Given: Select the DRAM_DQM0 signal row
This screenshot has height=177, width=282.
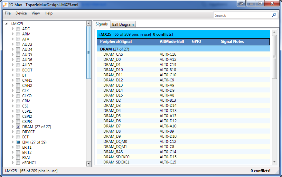Looking at the screenshot, I should pyautogui.click(x=183, y=142).
